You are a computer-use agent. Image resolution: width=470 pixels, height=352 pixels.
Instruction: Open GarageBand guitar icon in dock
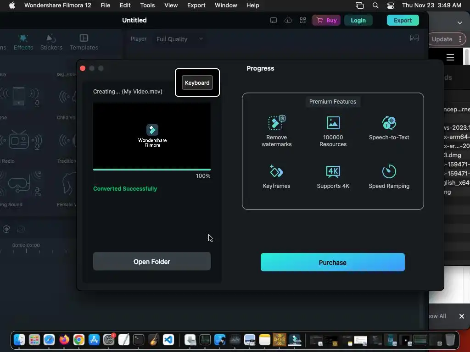(x=153, y=340)
